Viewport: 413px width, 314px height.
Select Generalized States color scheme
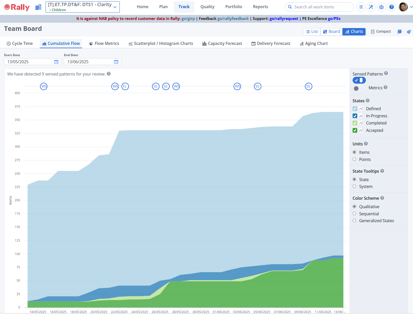(x=354, y=221)
